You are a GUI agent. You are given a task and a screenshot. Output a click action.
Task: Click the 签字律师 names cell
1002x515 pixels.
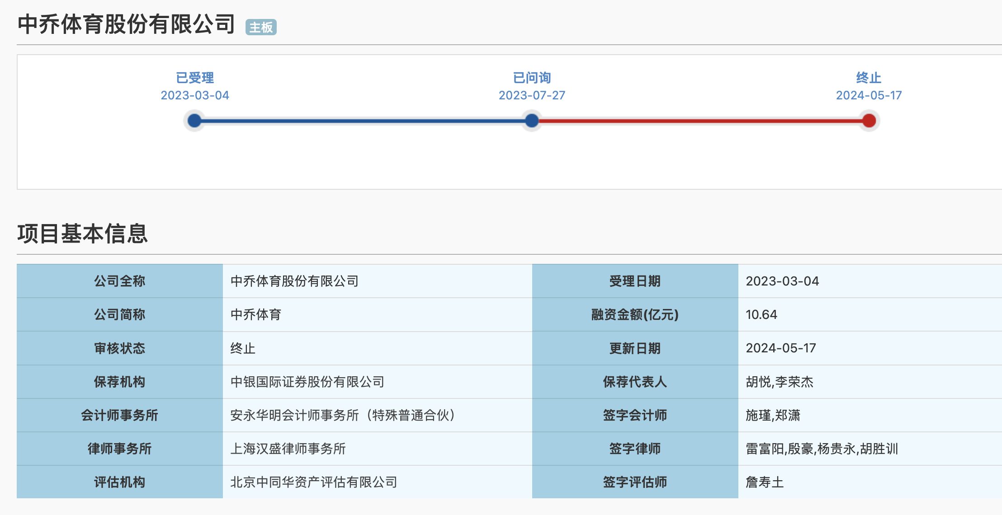[x=822, y=449]
